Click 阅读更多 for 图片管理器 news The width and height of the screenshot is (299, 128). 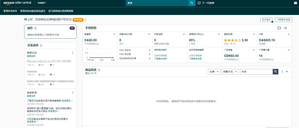pyautogui.click(x=53, y=111)
